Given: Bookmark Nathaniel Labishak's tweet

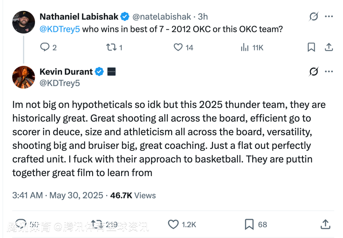Looking at the screenshot, I should (311, 47).
